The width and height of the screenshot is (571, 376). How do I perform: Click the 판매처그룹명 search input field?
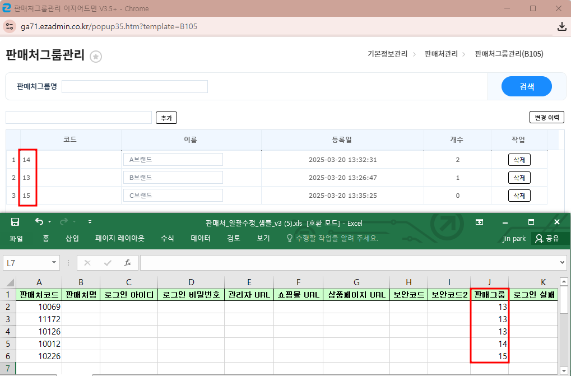click(x=134, y=86)
